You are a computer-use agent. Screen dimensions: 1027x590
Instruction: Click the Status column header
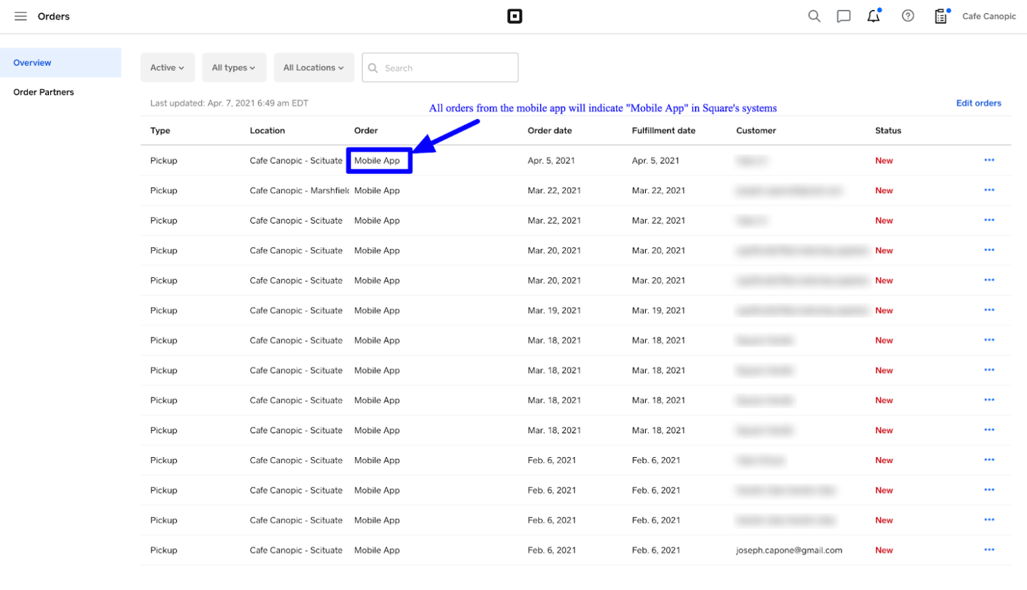click(x=887, y=131)
